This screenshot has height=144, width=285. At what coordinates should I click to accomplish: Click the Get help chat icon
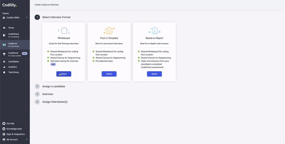click(x=4, y=124)
